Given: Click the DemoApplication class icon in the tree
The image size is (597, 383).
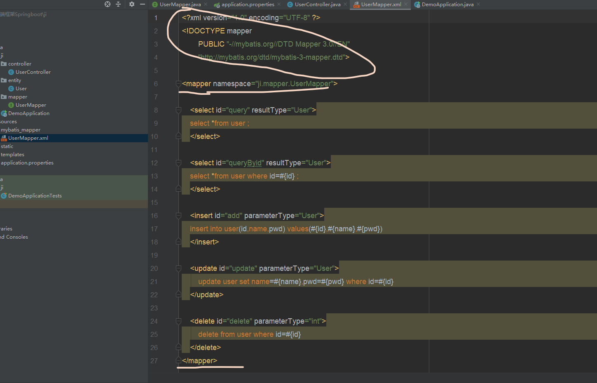Looking at the screenshot, I should [x=4, y=113].
